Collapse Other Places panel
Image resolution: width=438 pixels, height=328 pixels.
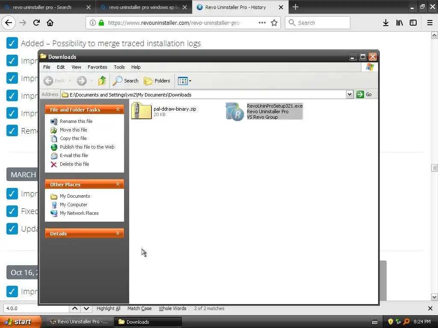[x=118, y=184]
